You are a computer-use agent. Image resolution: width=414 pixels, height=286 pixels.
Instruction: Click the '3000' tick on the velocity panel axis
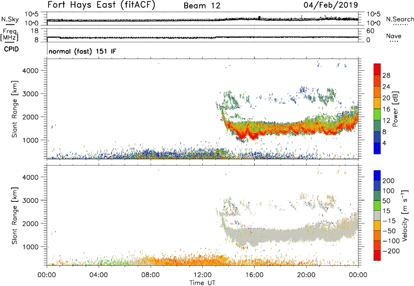[31, 200]
